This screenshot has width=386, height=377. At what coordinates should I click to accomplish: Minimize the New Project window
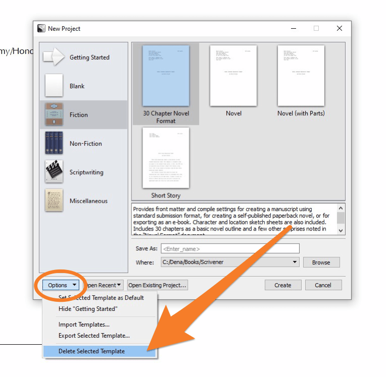point(294,28)
